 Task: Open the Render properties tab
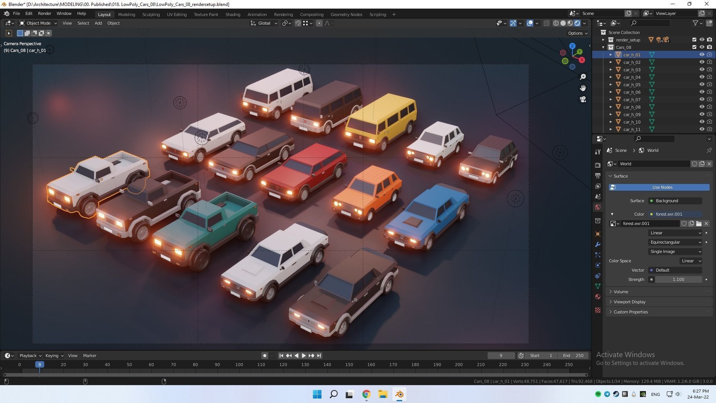(598, 165)
